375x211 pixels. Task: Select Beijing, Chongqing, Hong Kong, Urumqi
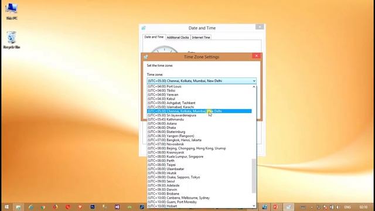(199, 148)
